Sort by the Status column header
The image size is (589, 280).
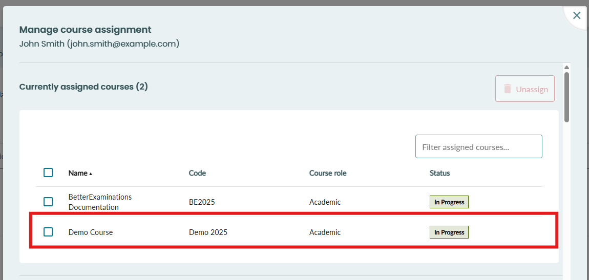439,173
